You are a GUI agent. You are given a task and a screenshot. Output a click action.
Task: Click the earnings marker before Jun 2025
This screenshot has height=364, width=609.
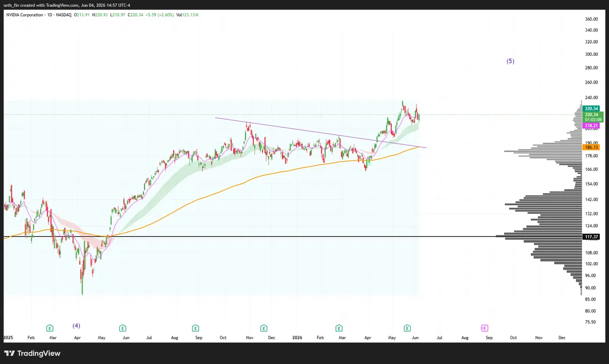tap(122, 328)
